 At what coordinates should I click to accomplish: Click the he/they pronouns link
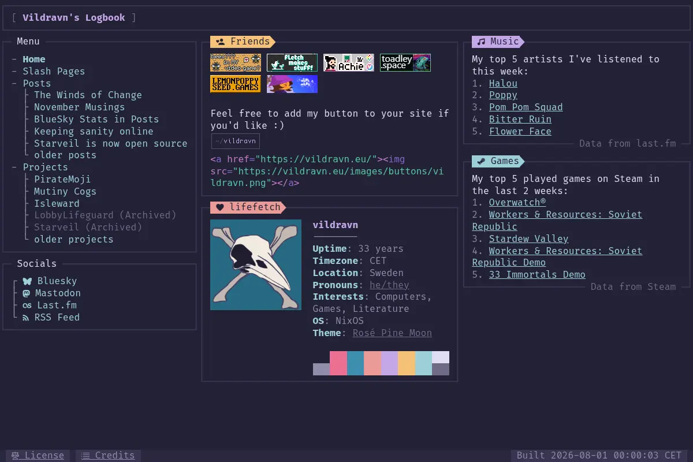389,285
